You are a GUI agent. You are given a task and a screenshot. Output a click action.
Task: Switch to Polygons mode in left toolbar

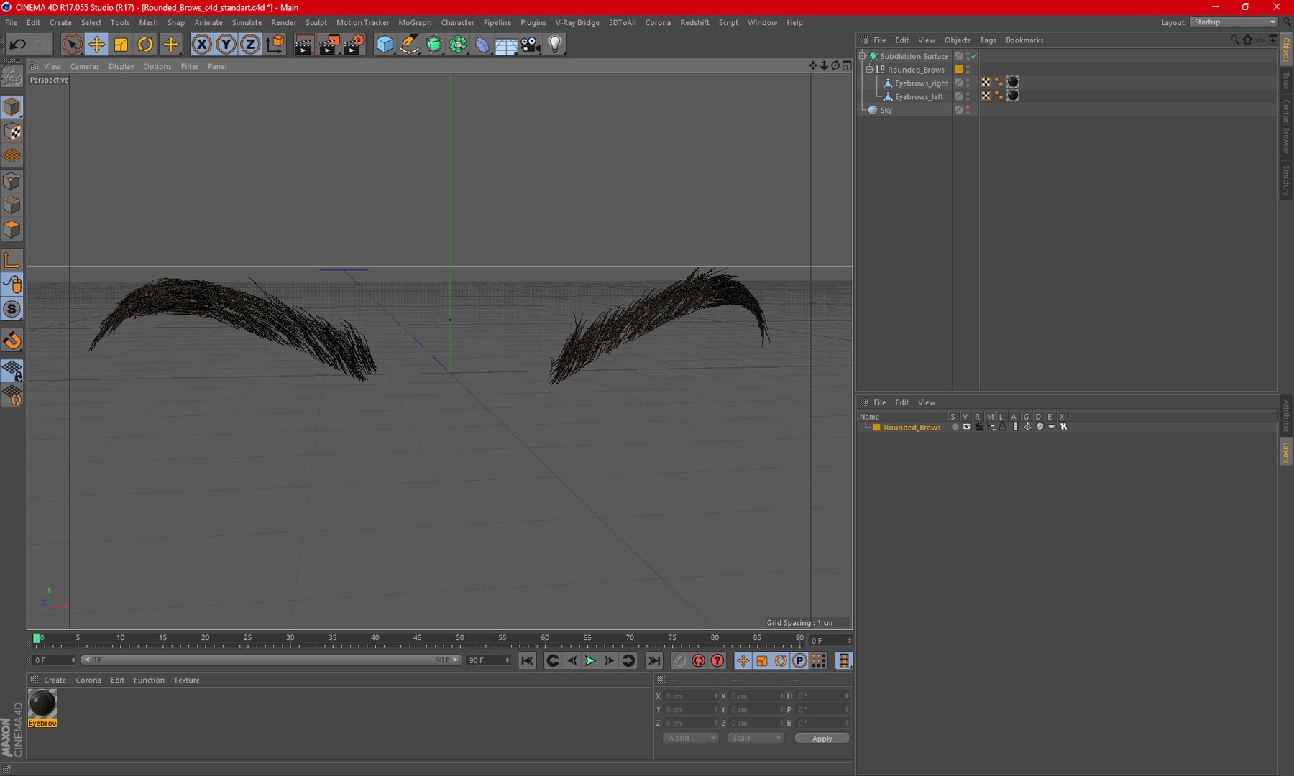click(x=12, y=230)
